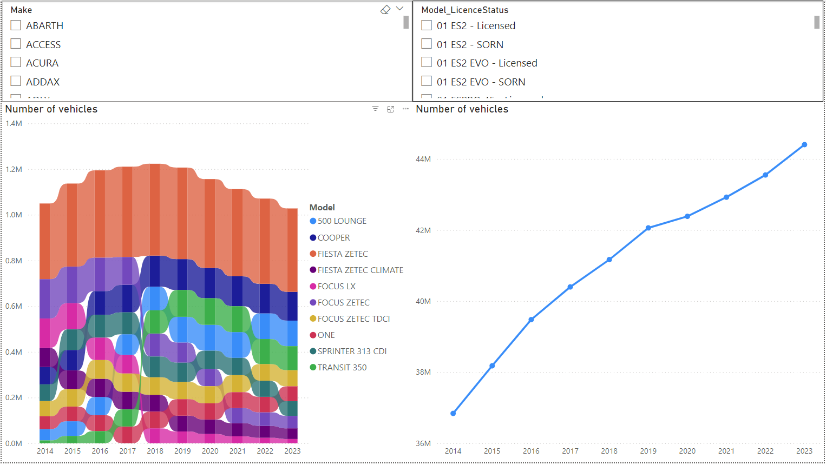Click the 2018 marker on the line chart
The image size is (826, 465).
tap(609, 260)
